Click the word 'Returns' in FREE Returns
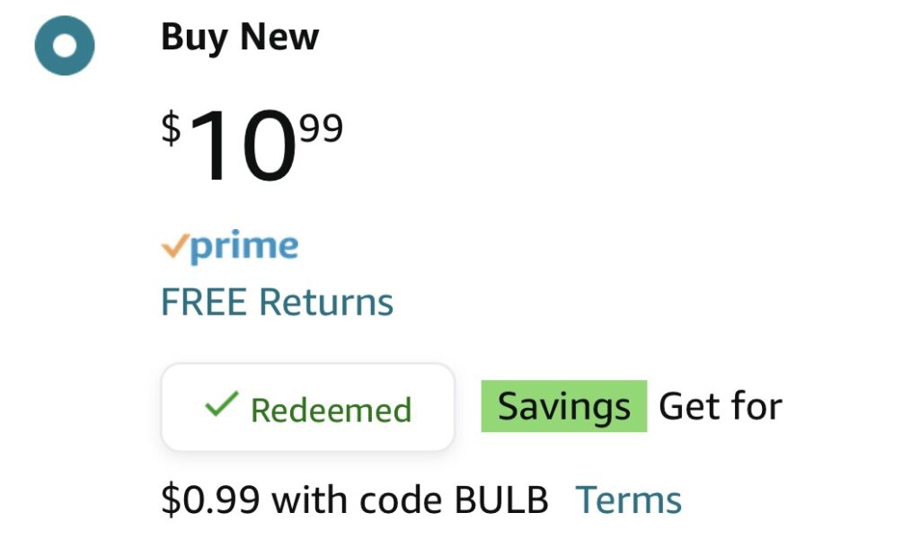This screenshot has height=539, width=920. coord(326,303)
